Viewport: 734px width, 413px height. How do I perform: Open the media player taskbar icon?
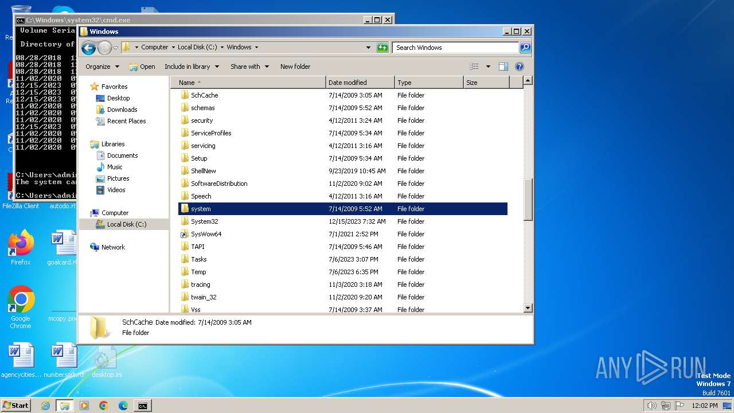coord(84,406)
